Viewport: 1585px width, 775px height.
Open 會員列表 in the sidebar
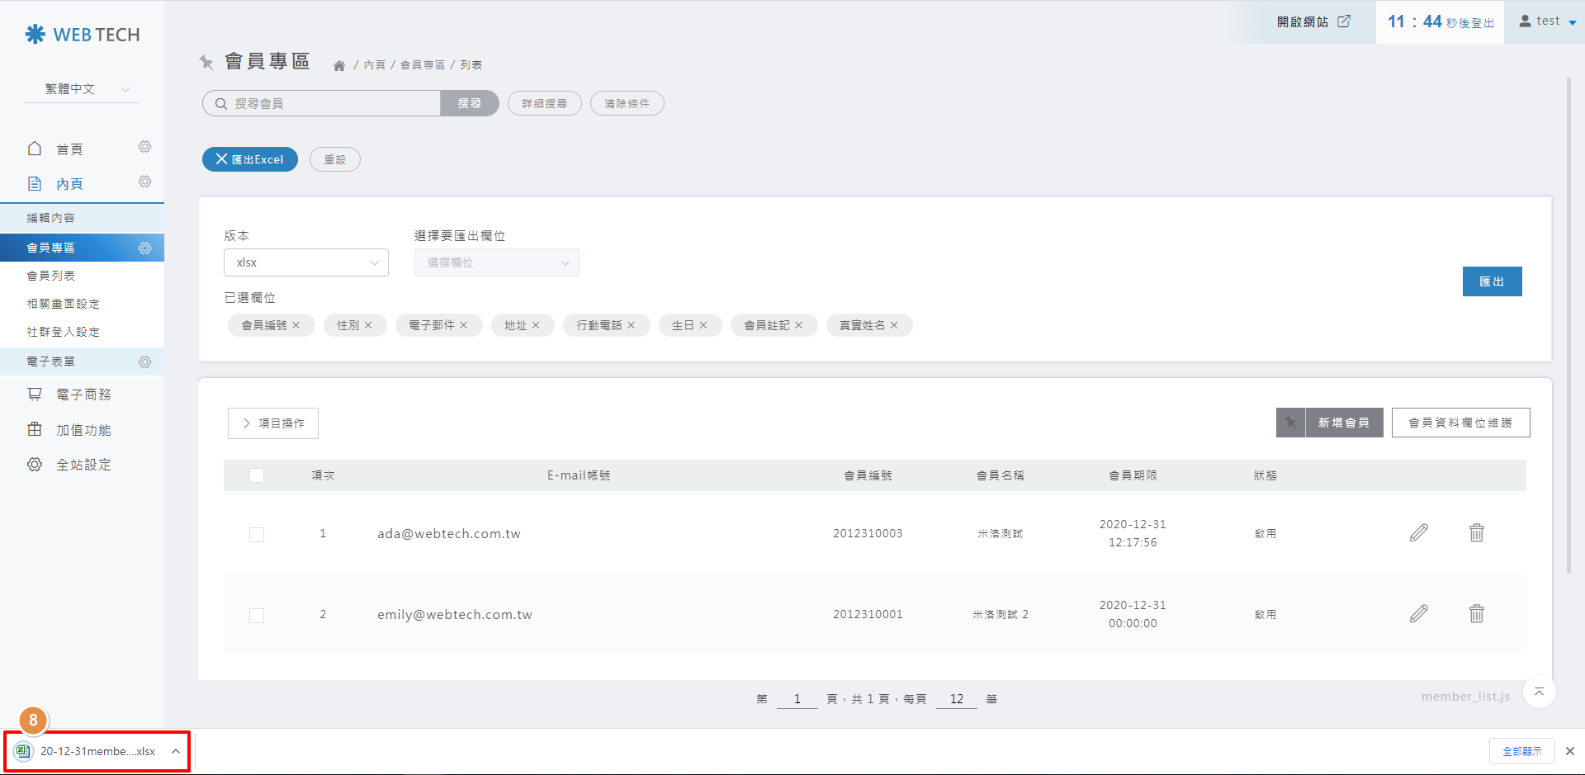51,276
